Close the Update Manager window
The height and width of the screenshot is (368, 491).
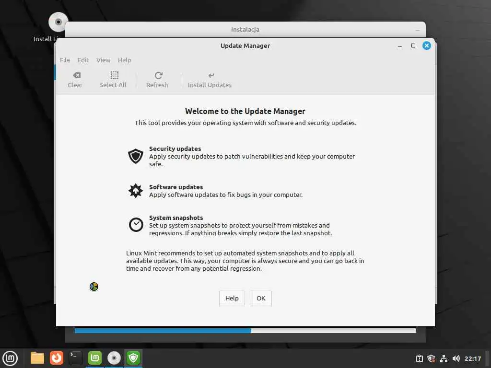[x=426, y=46]
